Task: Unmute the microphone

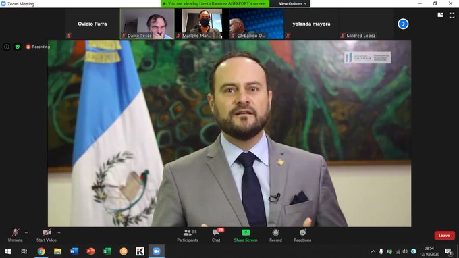Action: click(x=16, y=236)
